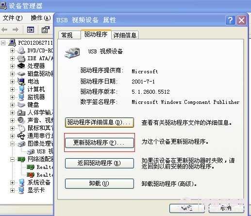This screenshot has height=216, width=251.
Task: Open the 操作(A) menu
Action: (x=41, y=18)
